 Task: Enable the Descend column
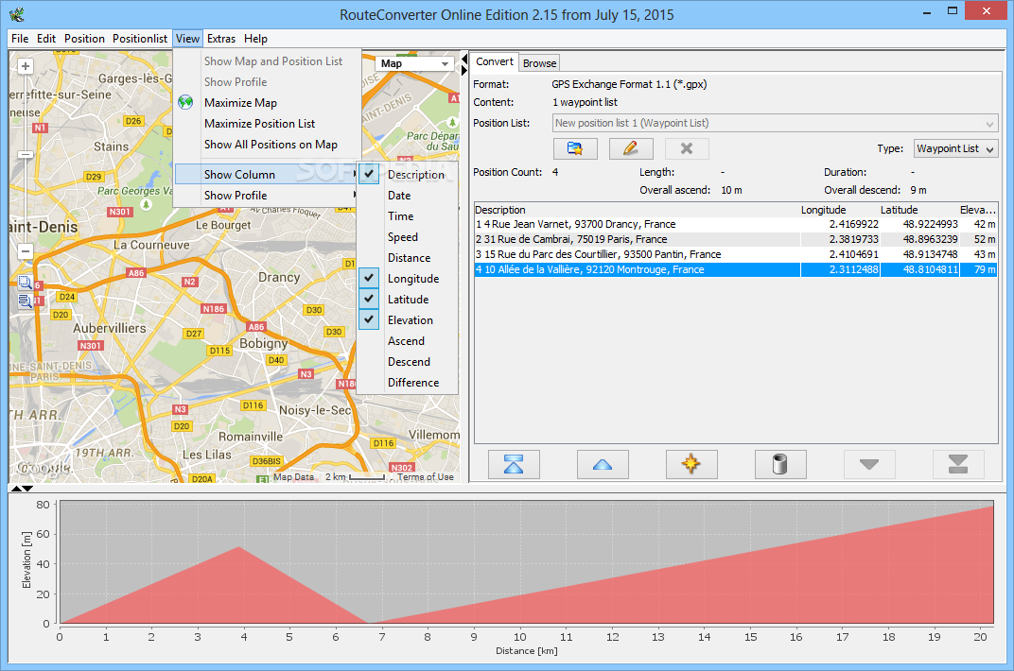408,362
